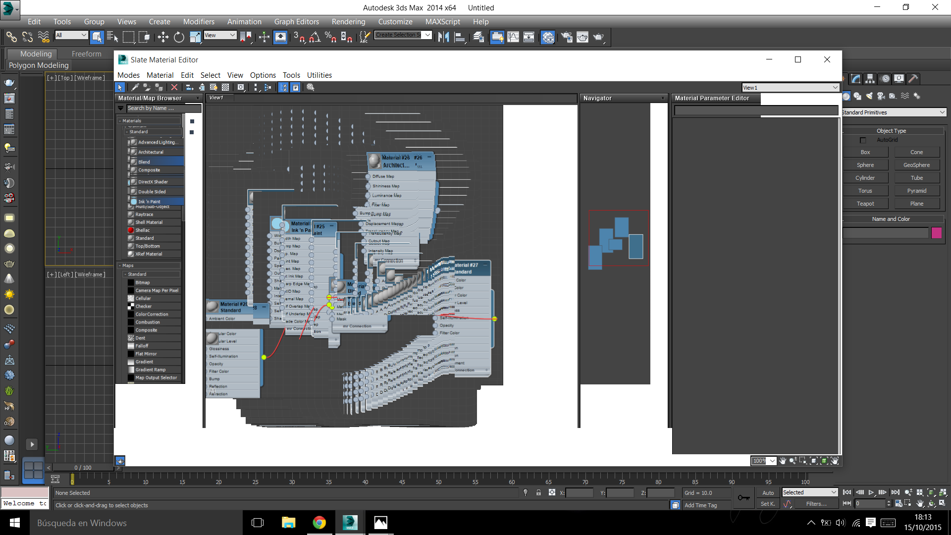Toggle the selection lock padlock

[538, 493]
